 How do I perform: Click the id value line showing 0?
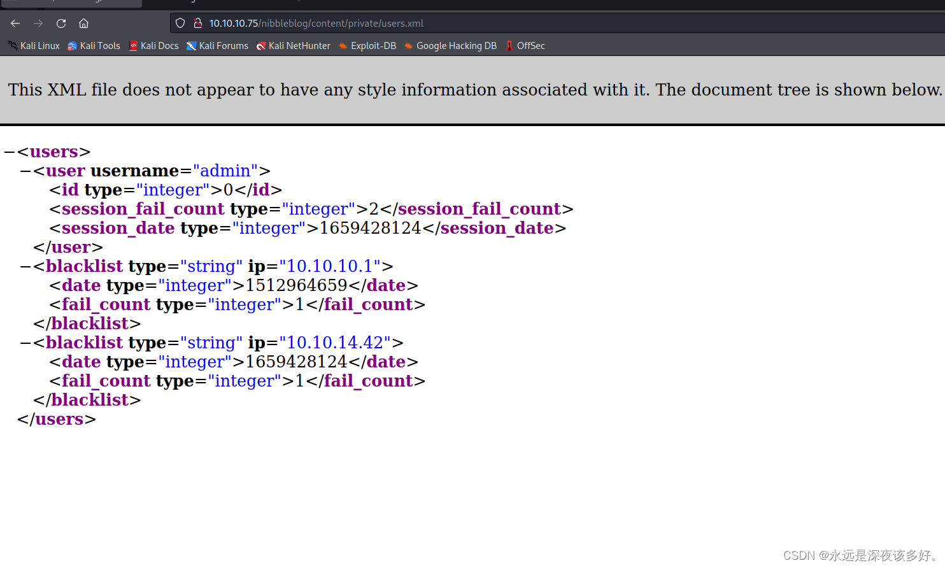point(166,190)
